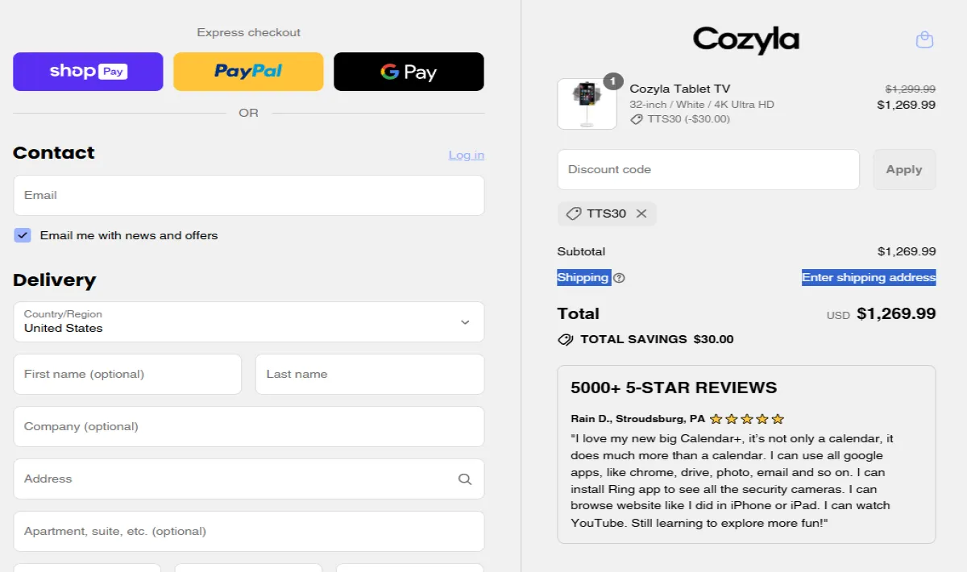Focus the Email input field
The image size is (967, 572).
pyautogui.click(x=248, y=195)
